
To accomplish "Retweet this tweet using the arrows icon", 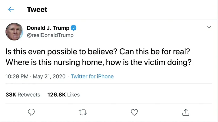I will 83,112.
